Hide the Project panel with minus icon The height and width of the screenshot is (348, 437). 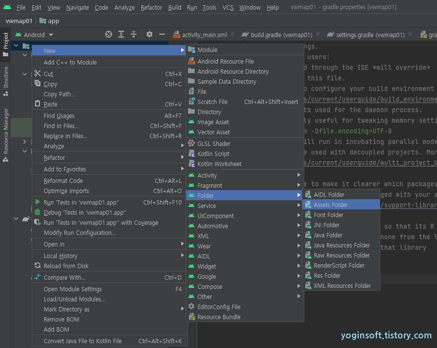(162, 35)
